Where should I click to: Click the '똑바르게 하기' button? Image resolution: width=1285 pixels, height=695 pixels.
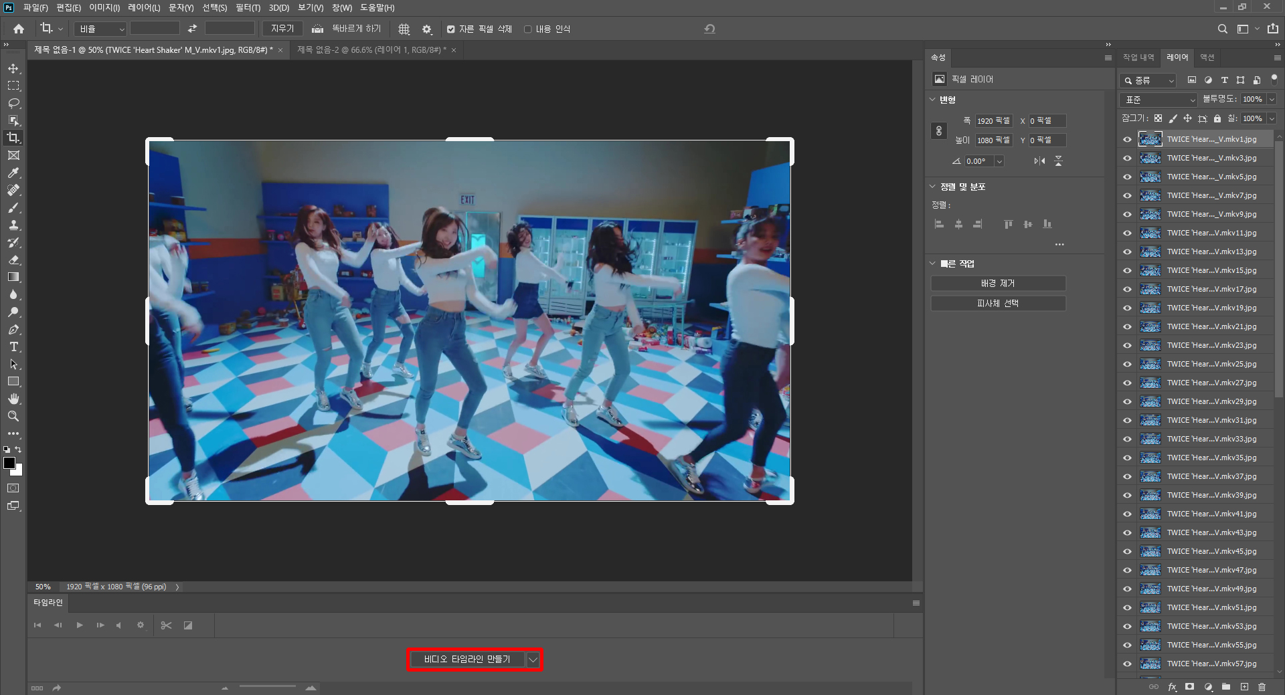coord(347,29)
